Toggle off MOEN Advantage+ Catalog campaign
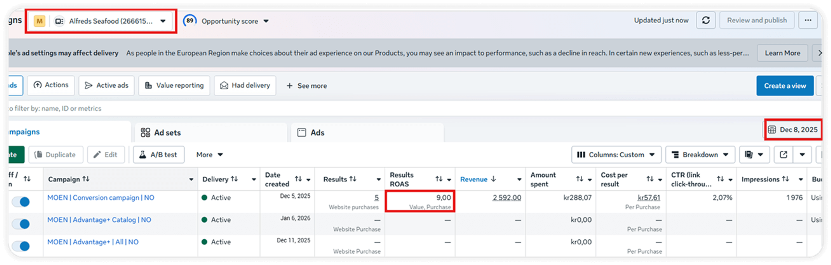 [x=21, y=224]
